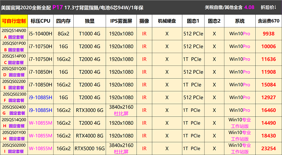Select the 4.08 exchange rate value
The height and width of the screenshot is (155, 282).
click(x=249, y=7)
